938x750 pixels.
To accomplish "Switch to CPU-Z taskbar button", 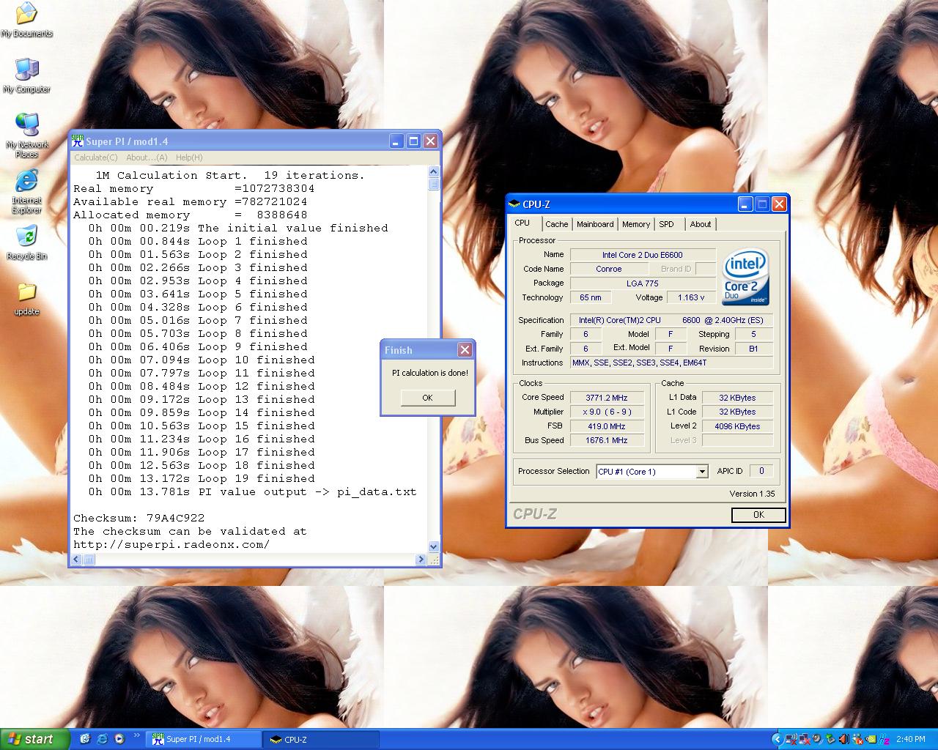I will tap(322, 739).
